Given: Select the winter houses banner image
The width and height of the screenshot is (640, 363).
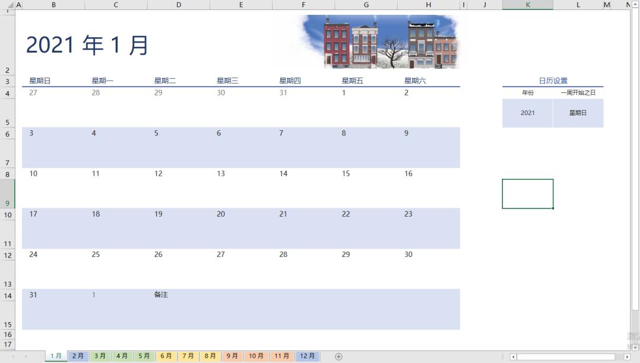Looking at the screenshot, I should point(380,41).
